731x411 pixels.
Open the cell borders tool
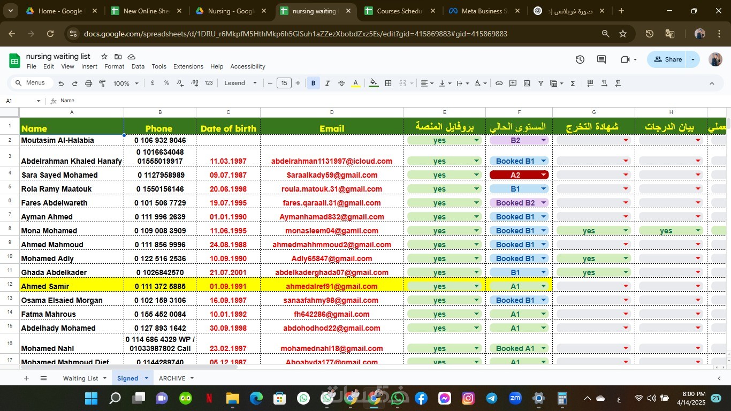coord(389,83)
